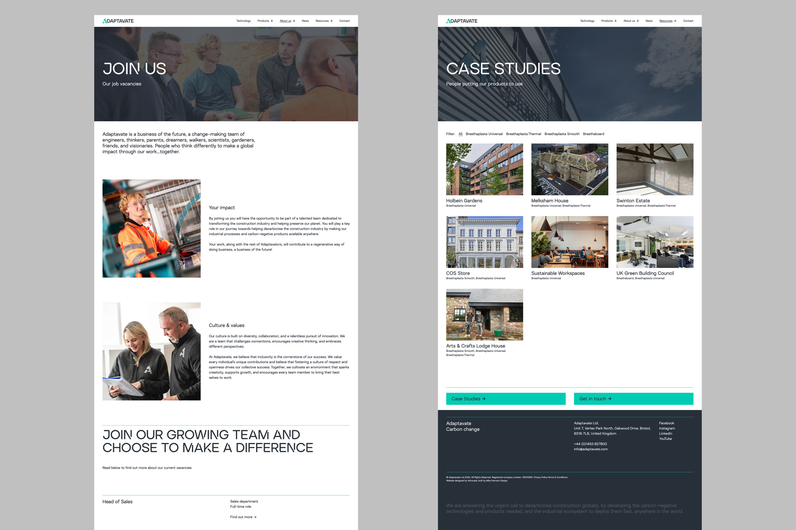This screenshot has width=796, height=530.
Task: Open the Arts & Crafts Lodge House thumbnail
Action: coord(484,314)
